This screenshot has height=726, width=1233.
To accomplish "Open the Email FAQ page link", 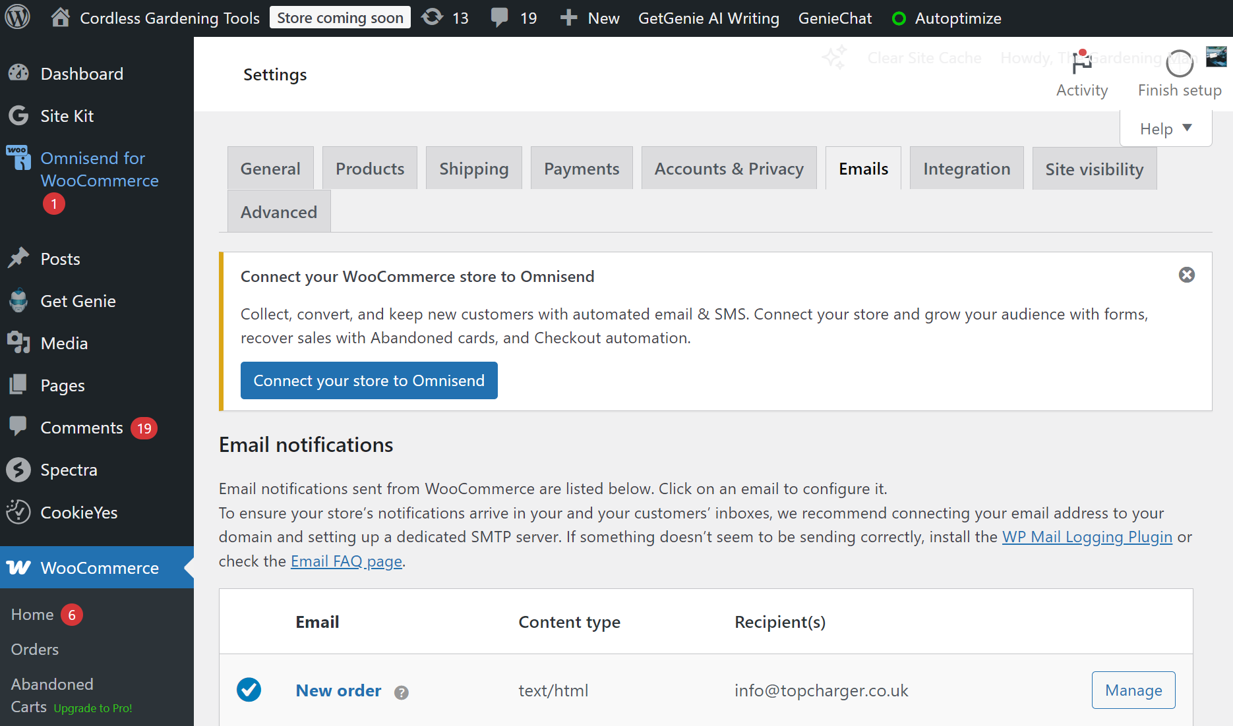I will coord(346,561).
